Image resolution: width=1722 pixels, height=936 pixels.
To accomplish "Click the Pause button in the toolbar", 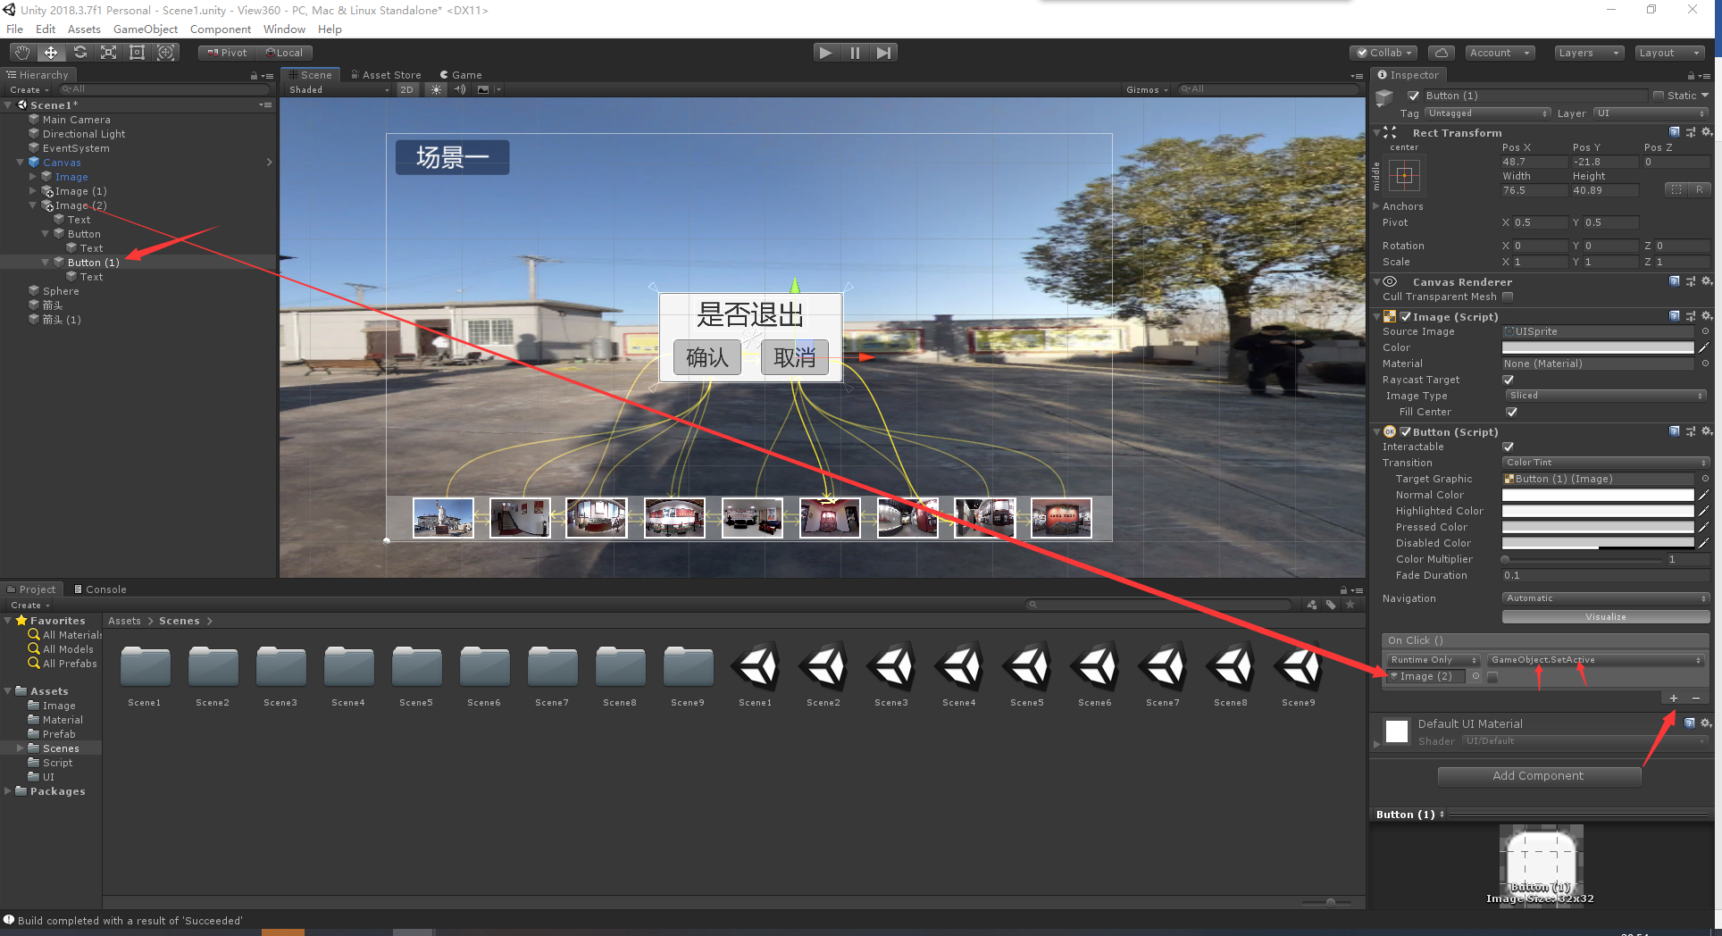I will coord(855,52).
